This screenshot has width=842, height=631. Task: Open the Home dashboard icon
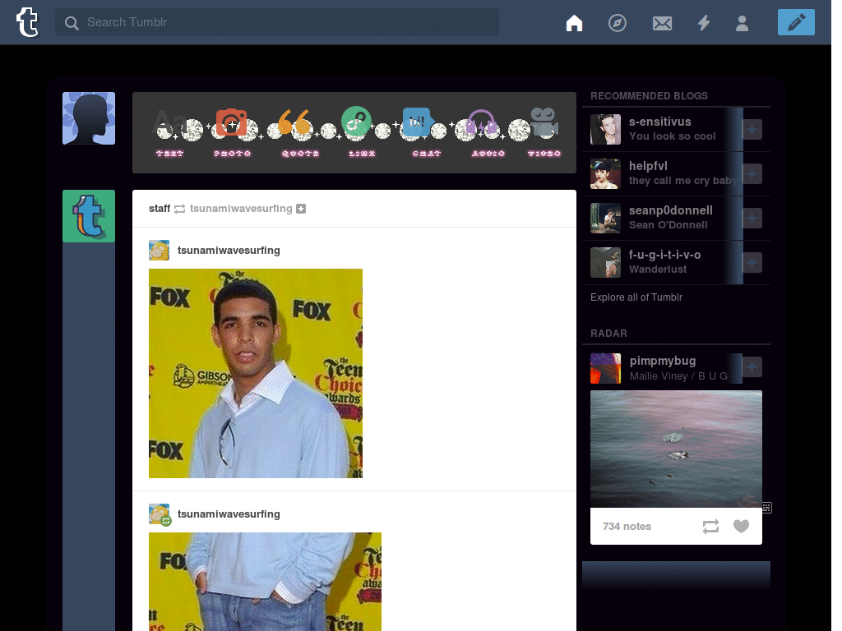click(574, 23)
